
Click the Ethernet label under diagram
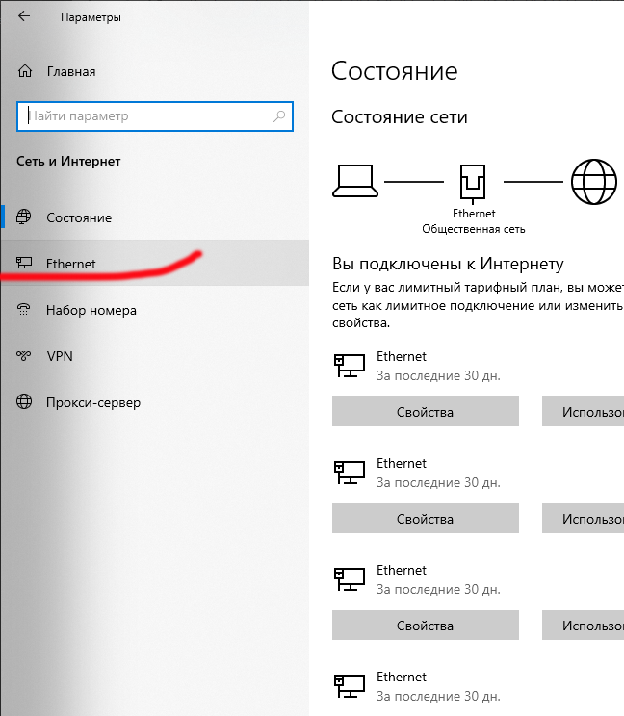point(474,214)
